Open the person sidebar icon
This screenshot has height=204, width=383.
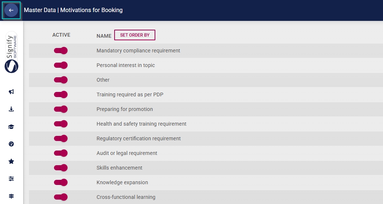[x=11, y=109]
